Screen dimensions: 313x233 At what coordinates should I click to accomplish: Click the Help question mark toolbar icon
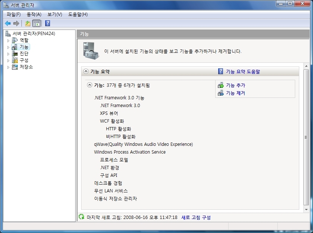[47, 23]
